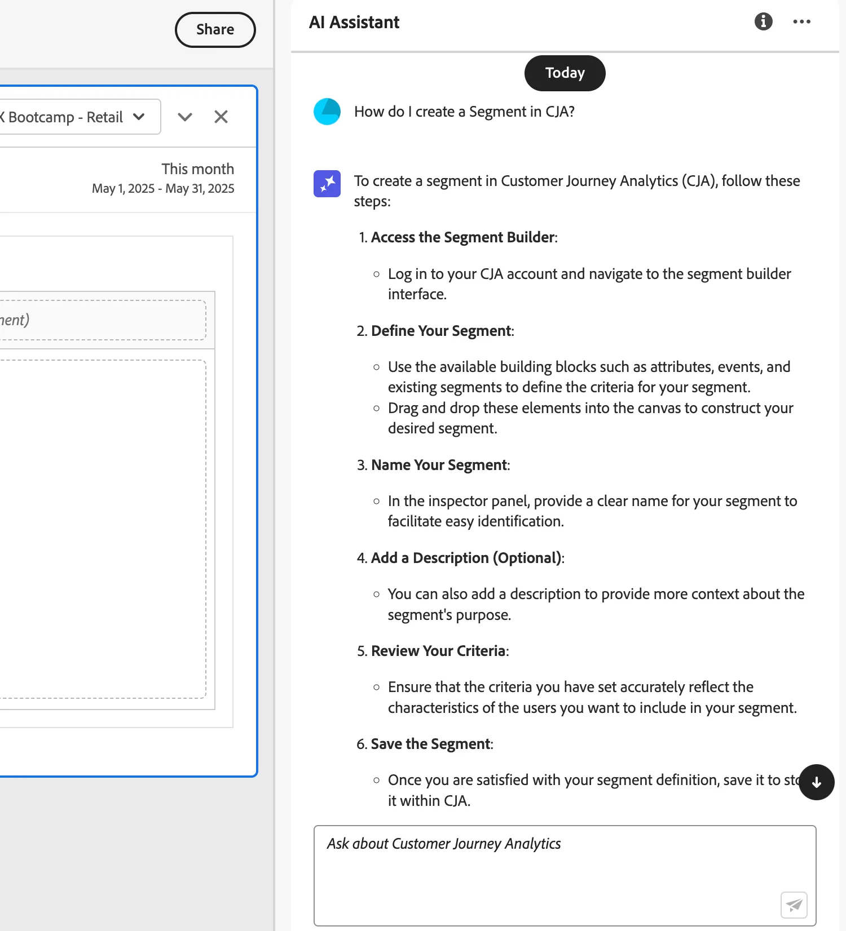846x931 pixels.
Task: Click the AI Assistant sparkle avatar
Action: coord(327,184)
